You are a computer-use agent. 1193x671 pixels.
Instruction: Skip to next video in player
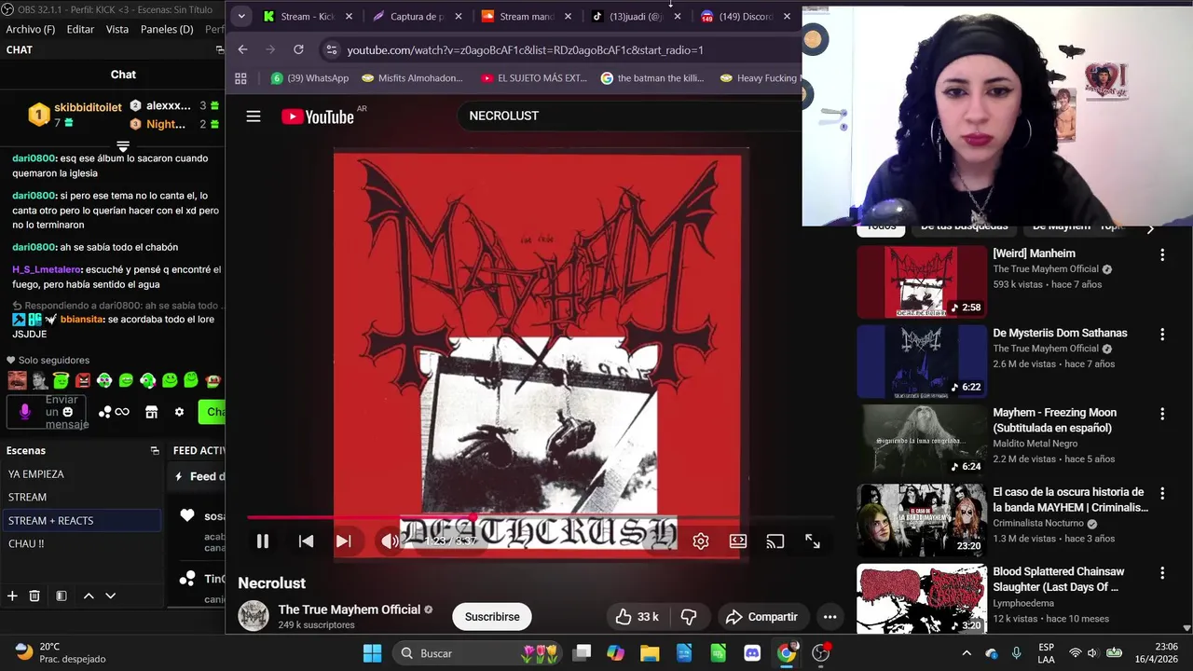click(x=343, y=541)
